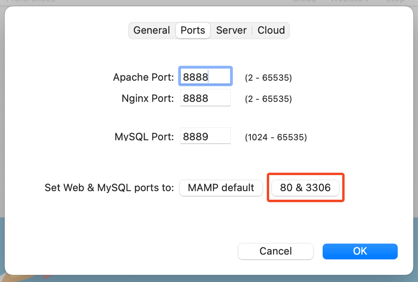This screenshot has height=282, width=418.
Task: Confirm settings with the OK button
Action: [360, 251]
